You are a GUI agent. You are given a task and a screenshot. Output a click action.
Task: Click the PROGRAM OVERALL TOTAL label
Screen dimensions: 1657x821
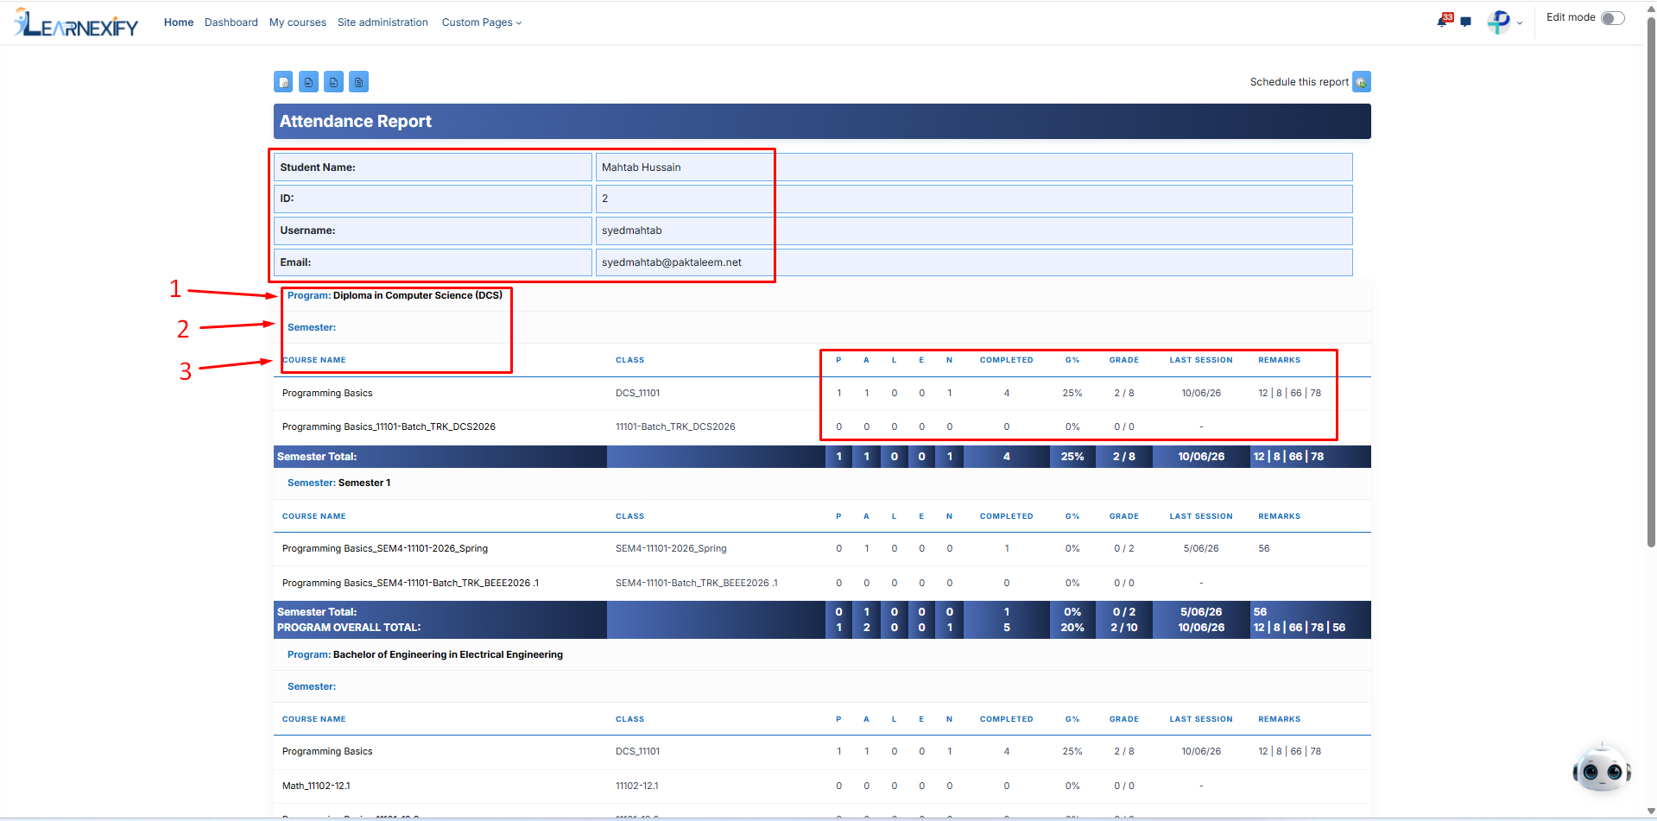click(349, 628)
